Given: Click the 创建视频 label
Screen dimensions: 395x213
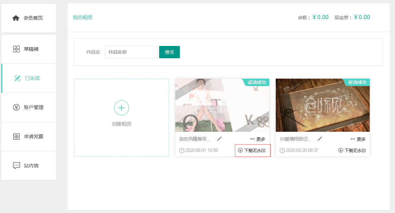Looking at the screenshot, I should pos(122,124).
